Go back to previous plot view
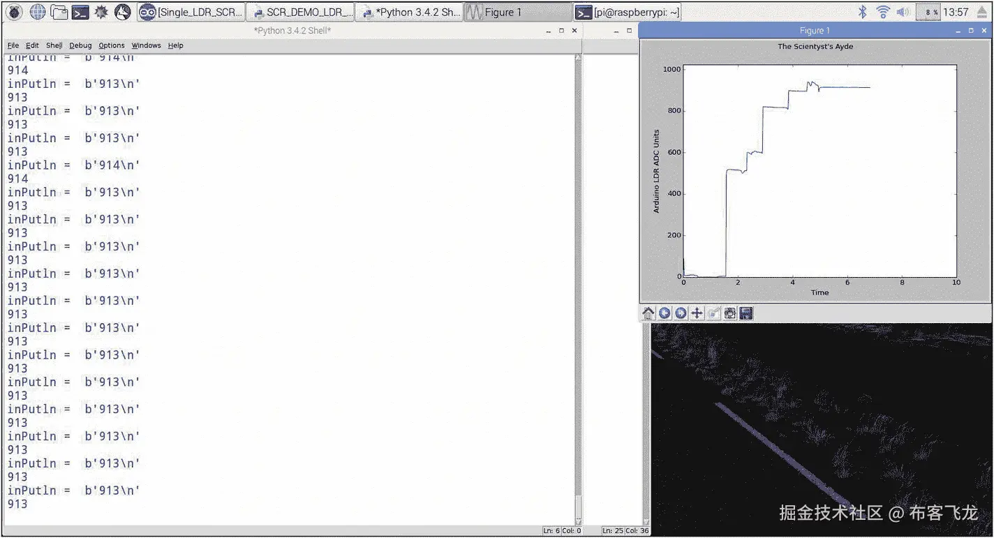 (665, 313)
